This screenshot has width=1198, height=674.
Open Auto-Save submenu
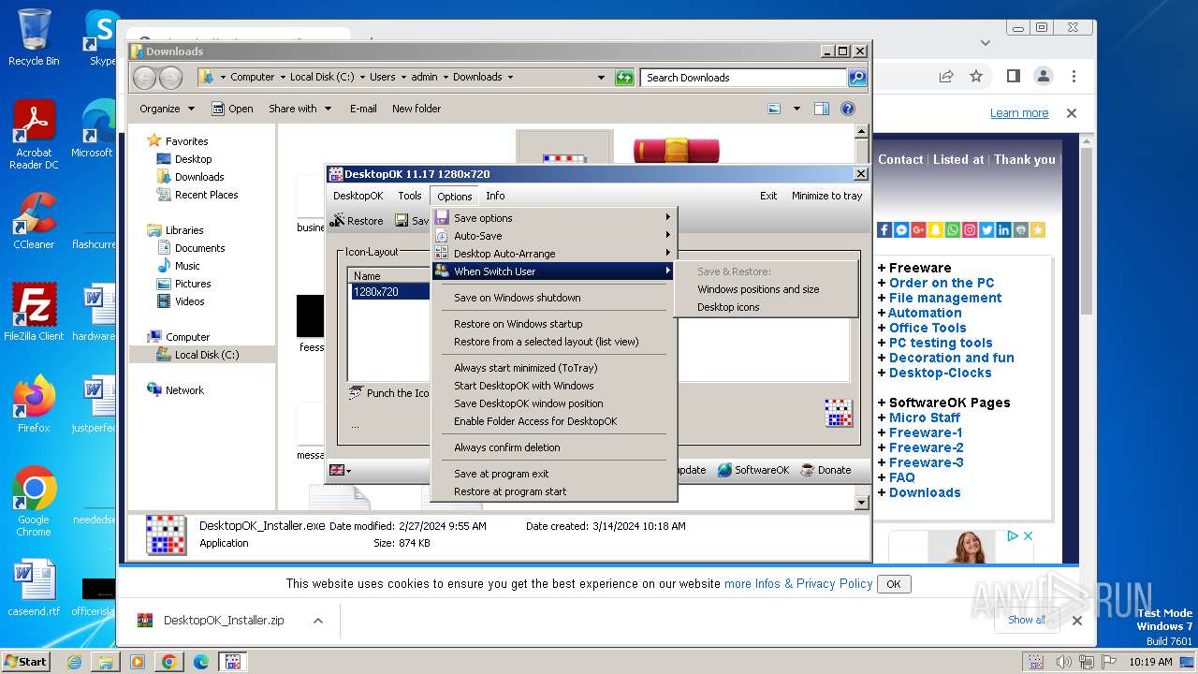(554, 236)
